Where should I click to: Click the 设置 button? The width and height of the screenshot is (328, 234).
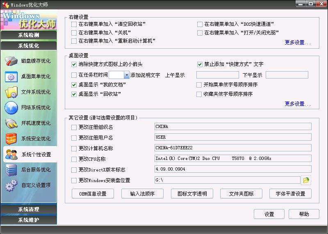click(269, 214)
